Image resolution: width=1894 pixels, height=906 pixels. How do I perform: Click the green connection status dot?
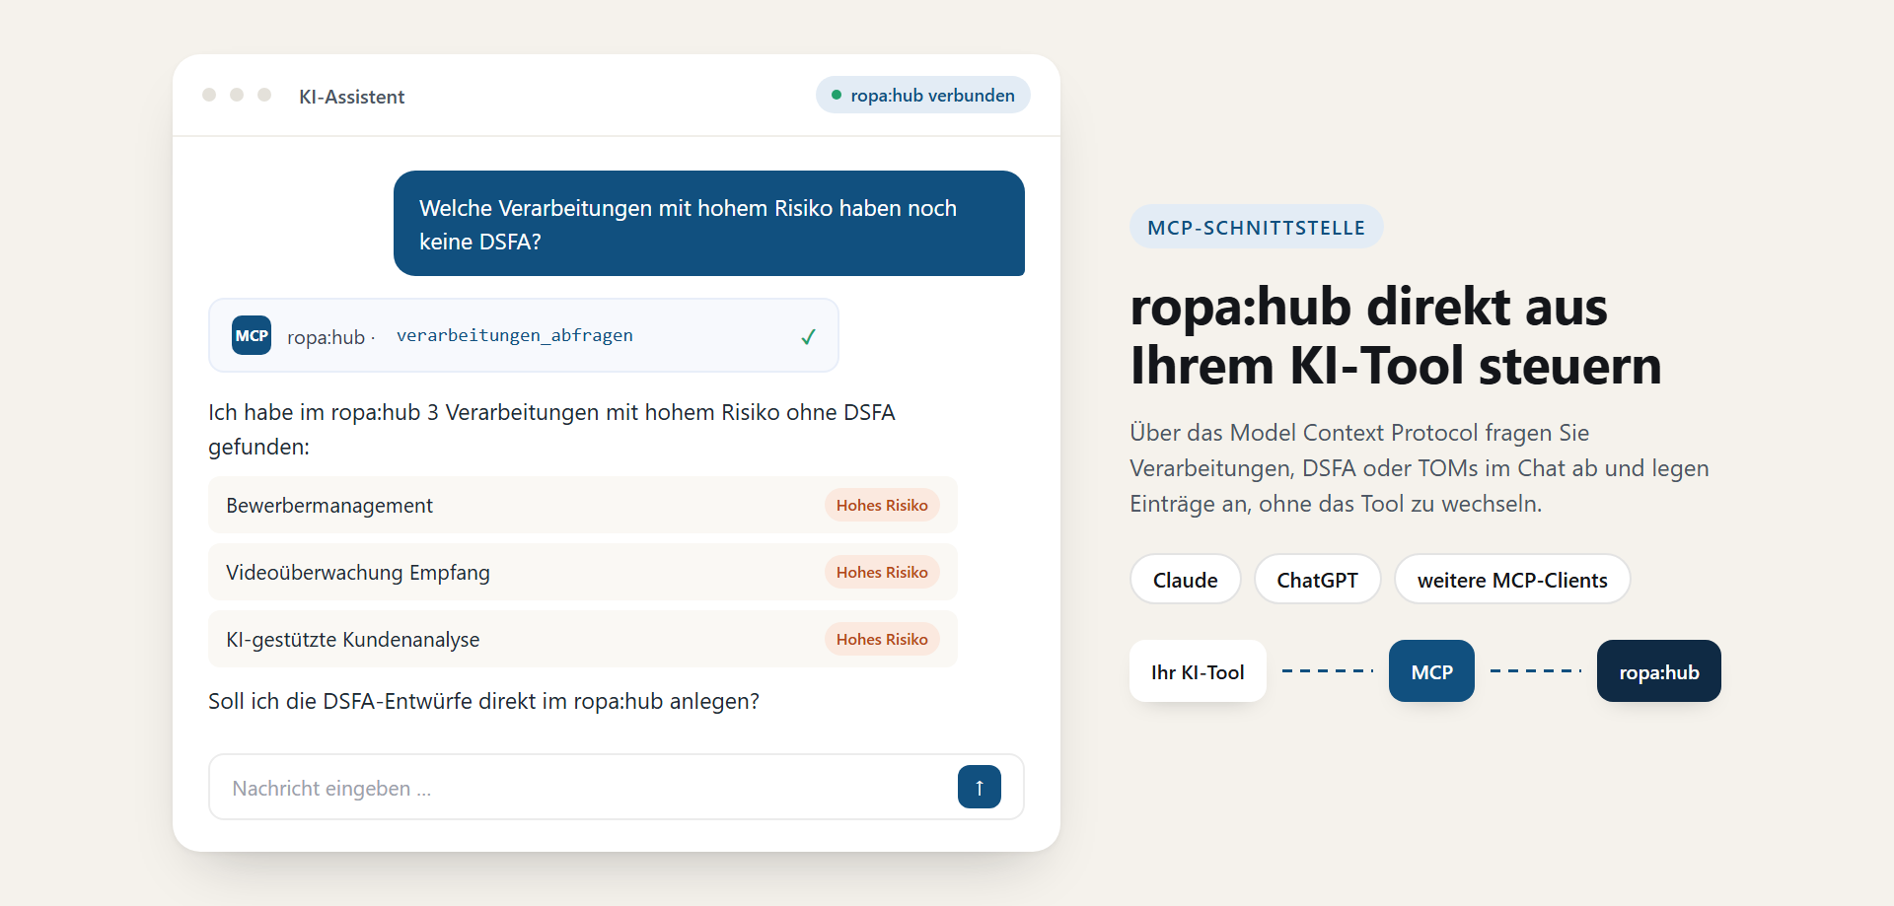[x=837, y=95]
